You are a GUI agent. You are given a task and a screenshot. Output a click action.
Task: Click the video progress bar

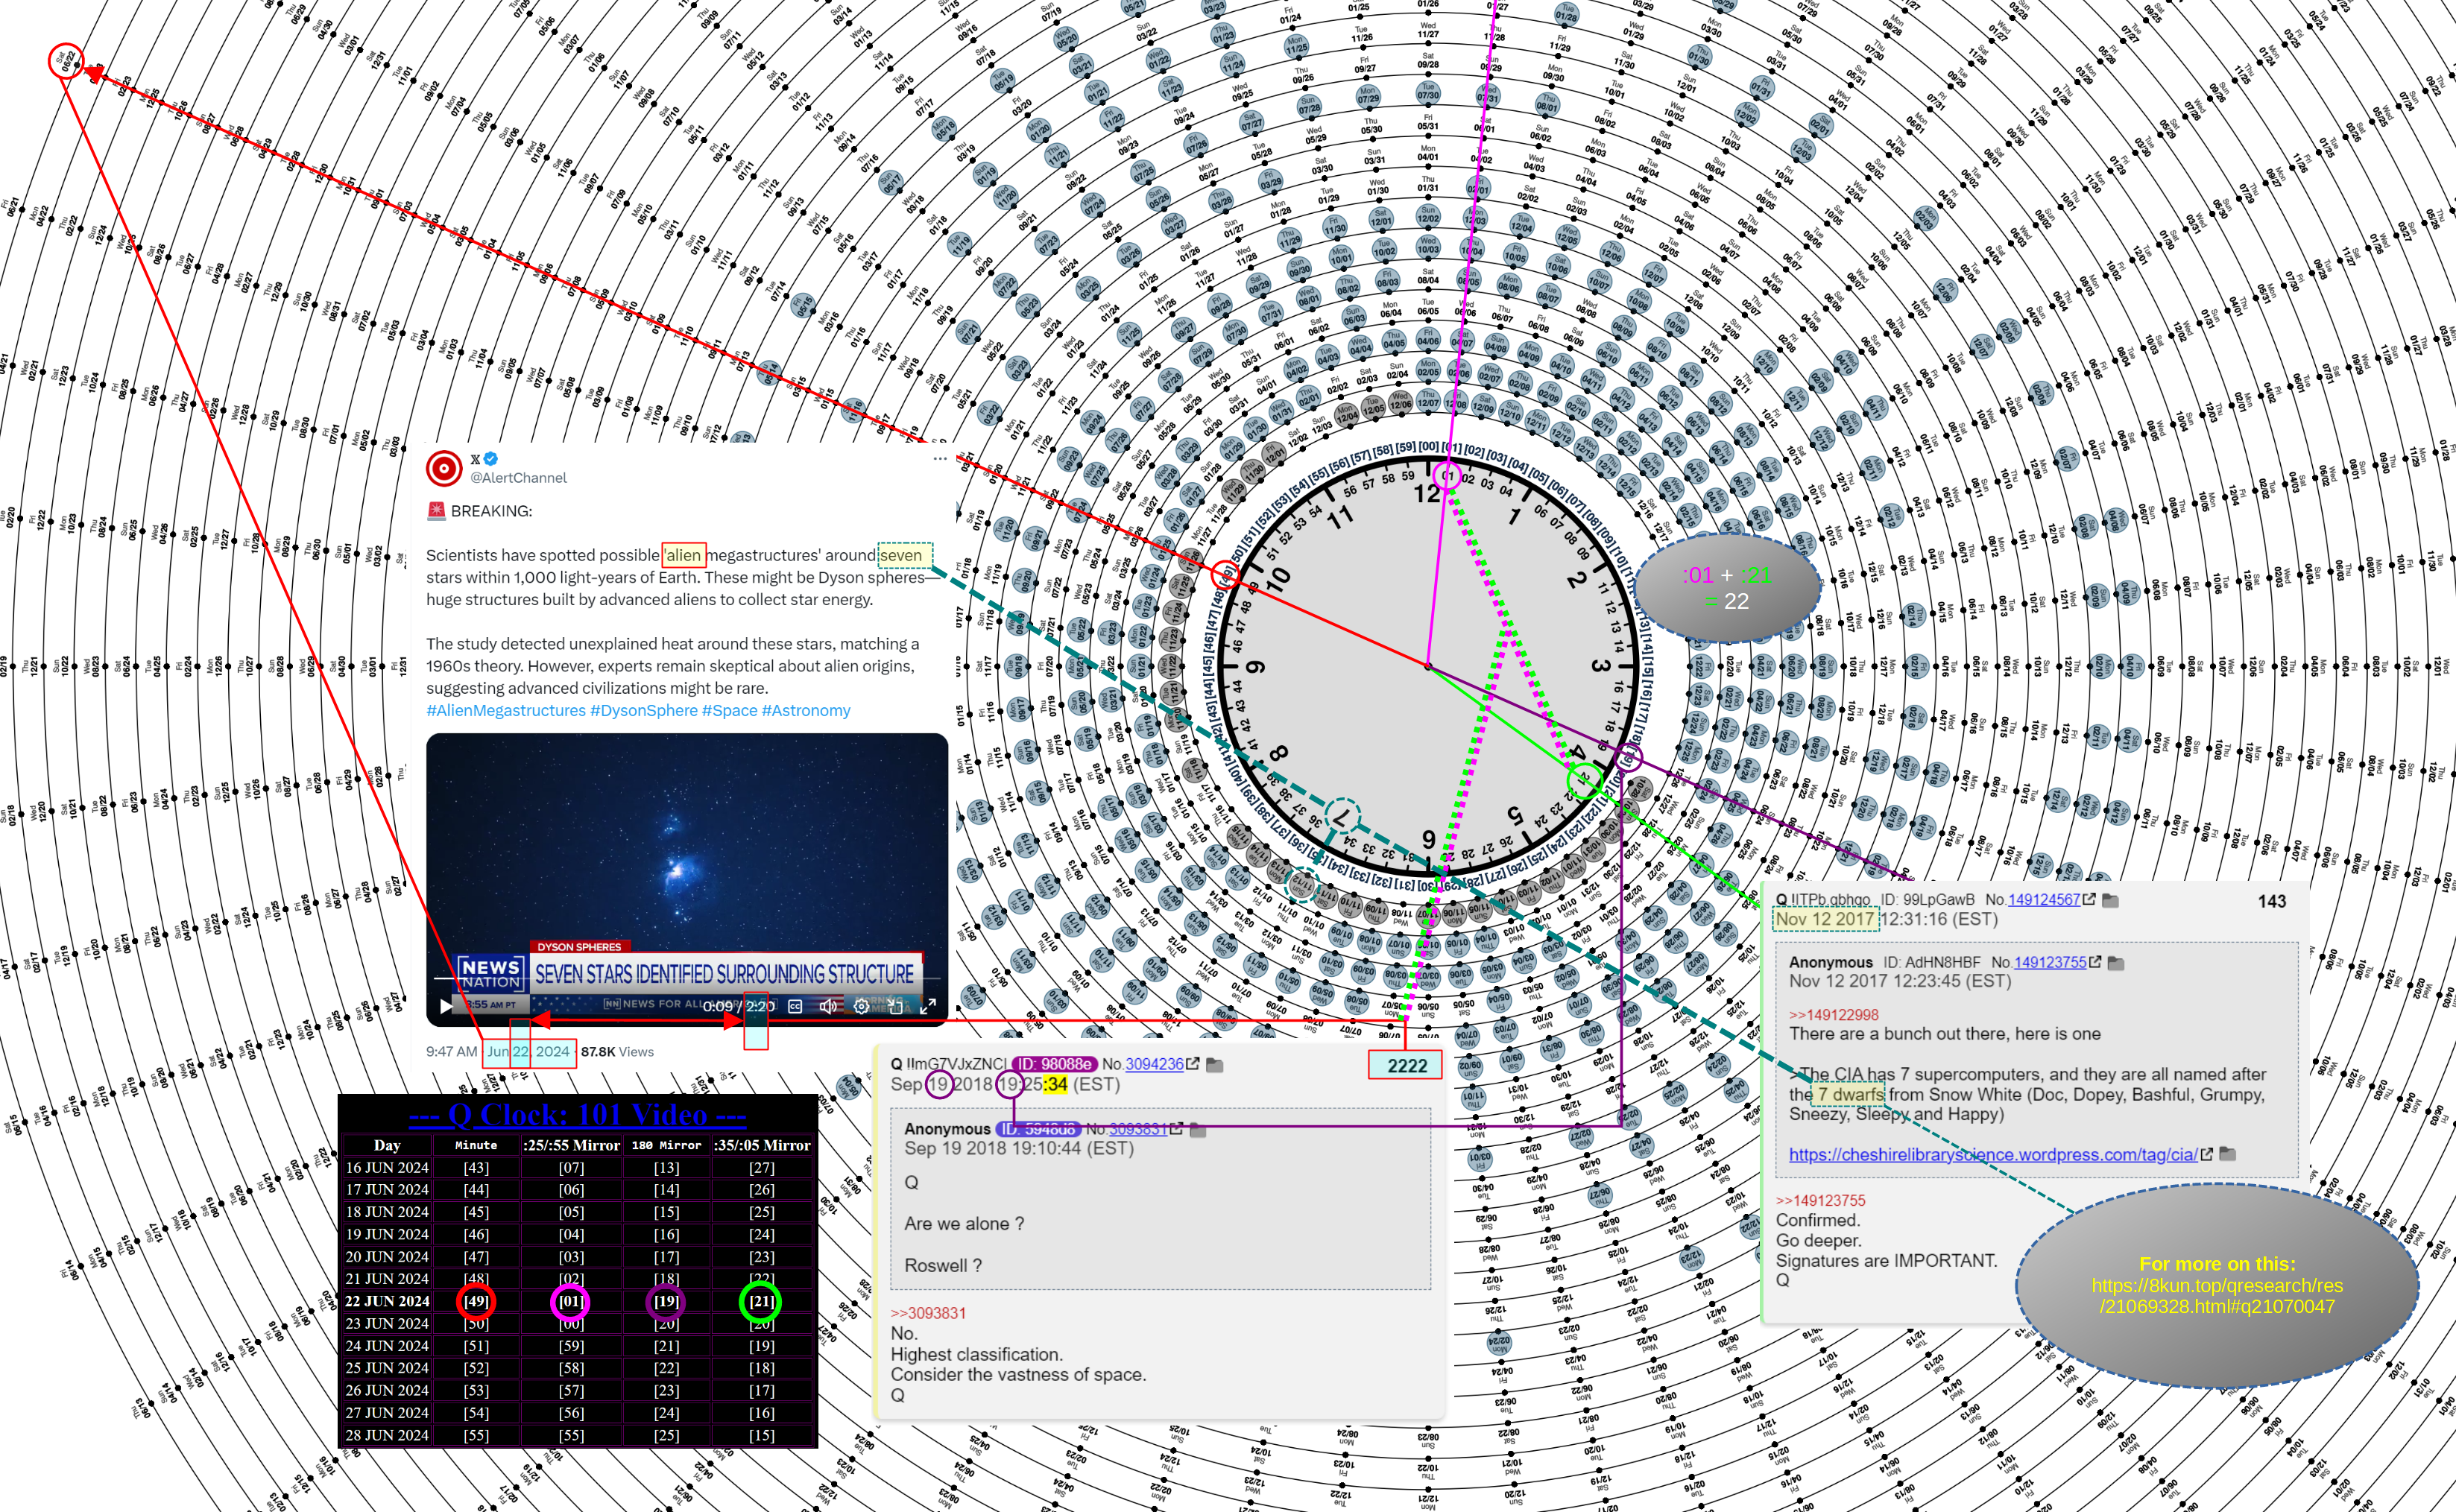point(687,978)
